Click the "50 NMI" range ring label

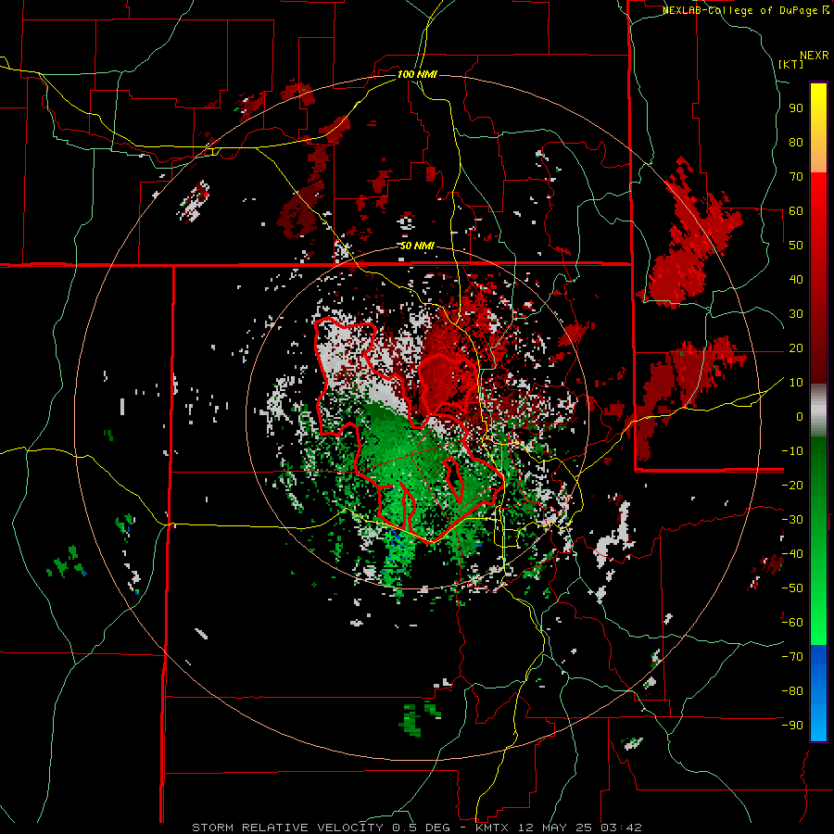pyautogui.click(x=417, y=246)
